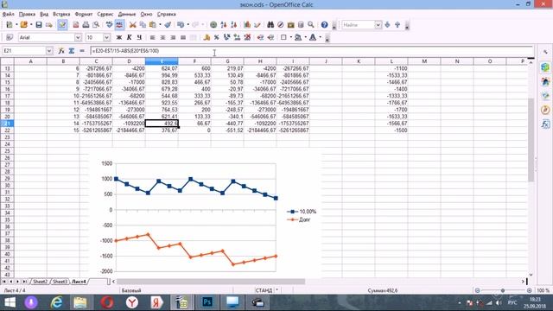Open the Hyperlink dialog icon
This screenshot has height=311, width=553.
tap(213, 25)
